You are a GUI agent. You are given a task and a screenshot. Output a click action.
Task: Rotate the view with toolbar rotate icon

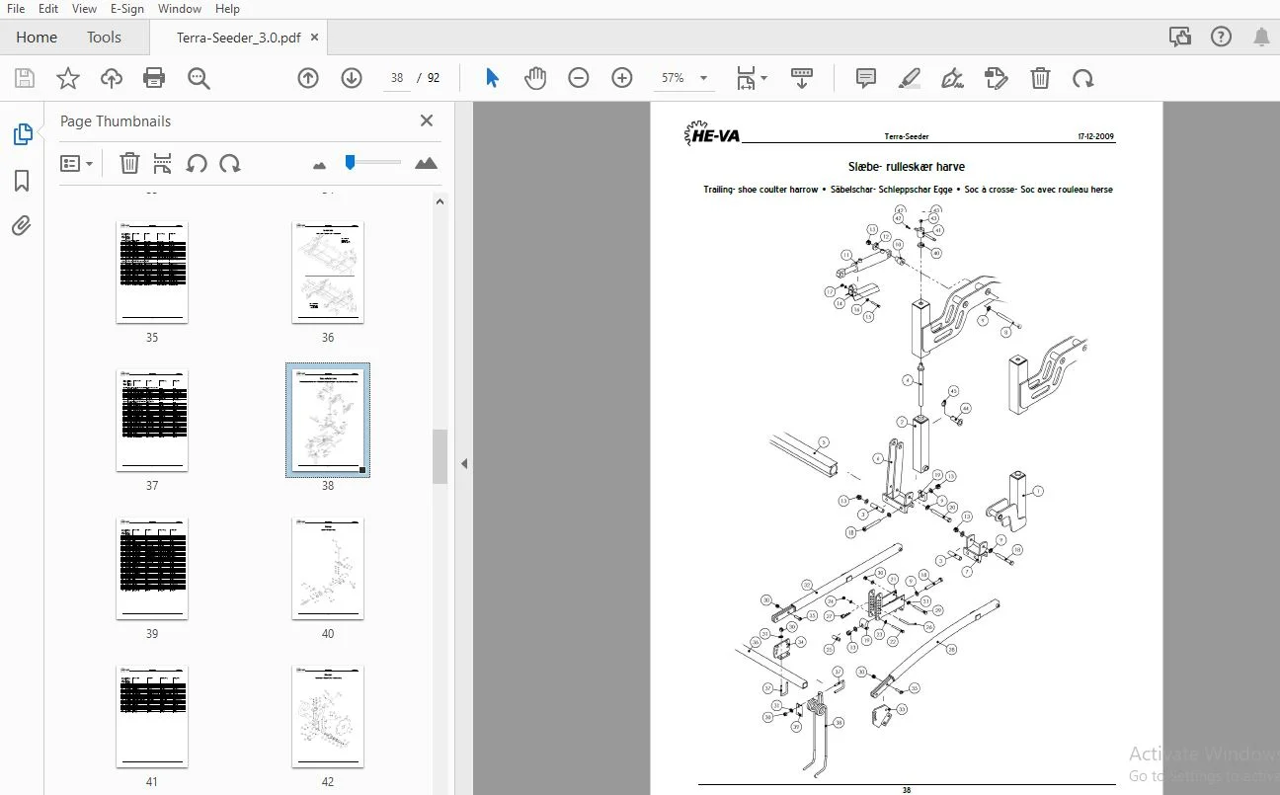tap(1083, 78)
